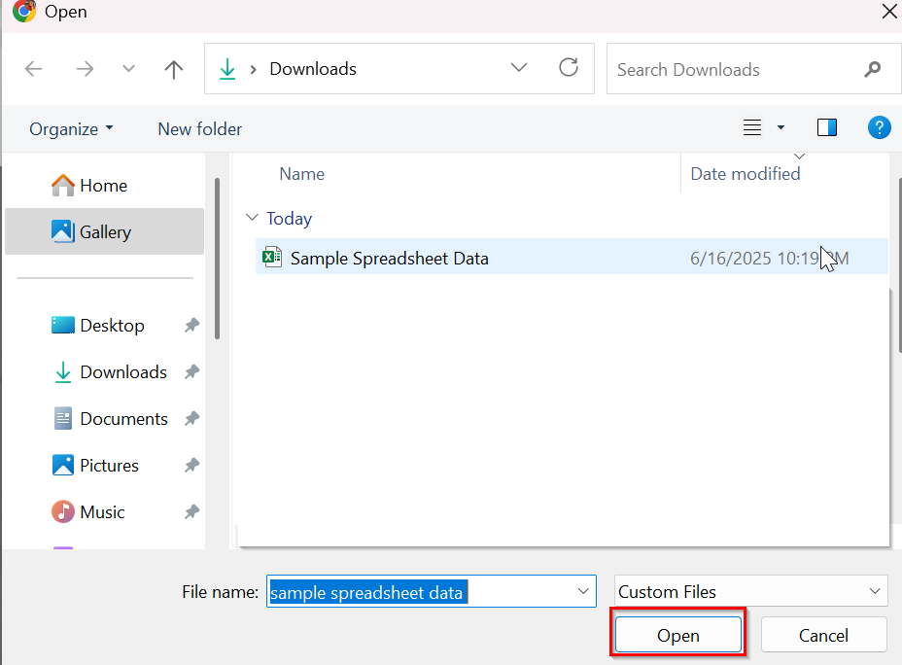Go back with the left arrow
902x665 pixels.
(33, 69)
